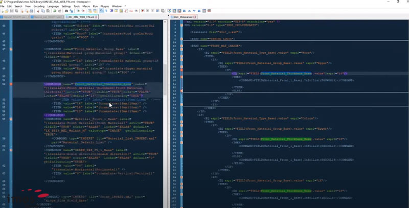The width and height of the screenshot is (409, 208).
Task: Click Front_Material_Group_Base COMBOBOX line
Action: [x=92, y=49]
